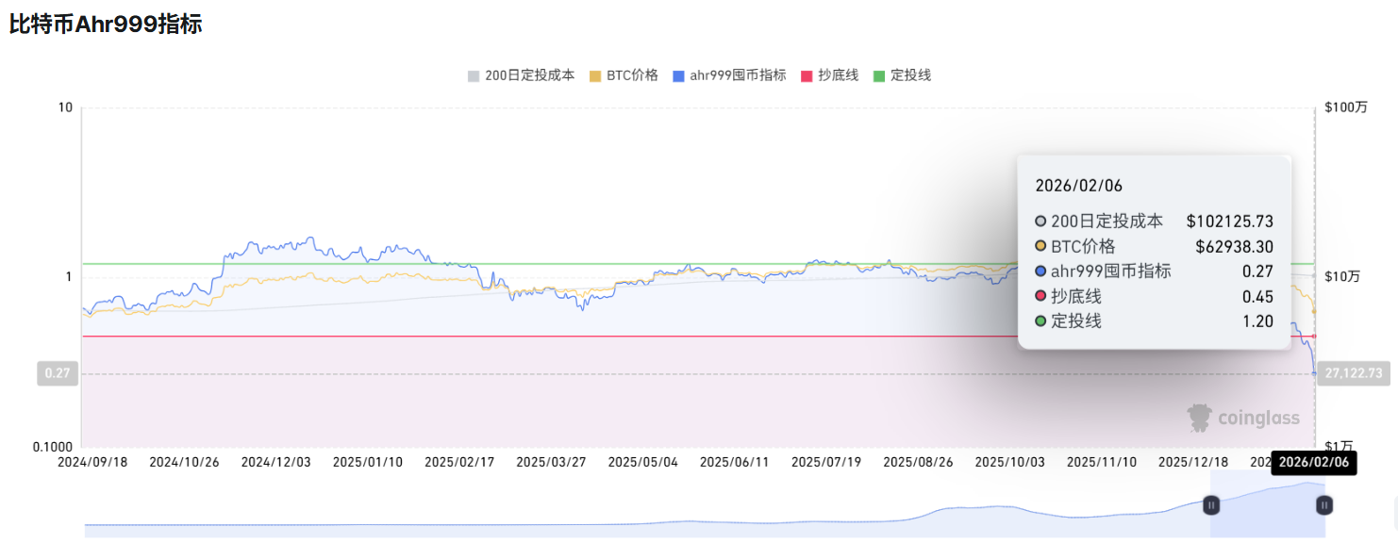Click the green 定投线 tooltip marker
The image size is (1398, 543).
click(1040, 321)
